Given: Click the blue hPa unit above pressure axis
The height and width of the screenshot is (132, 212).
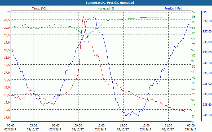Looking at the screenshot, I should click(205, 12).
